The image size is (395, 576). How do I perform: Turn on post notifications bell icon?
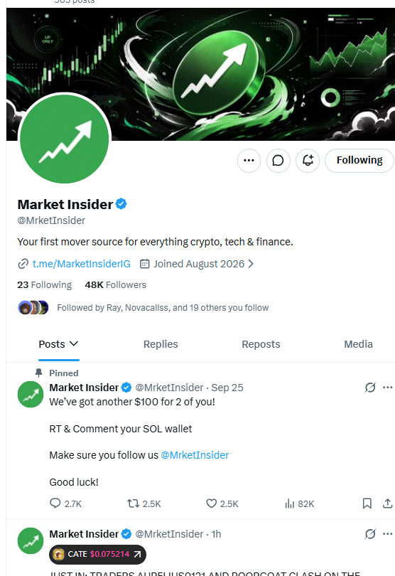(308, 161)
